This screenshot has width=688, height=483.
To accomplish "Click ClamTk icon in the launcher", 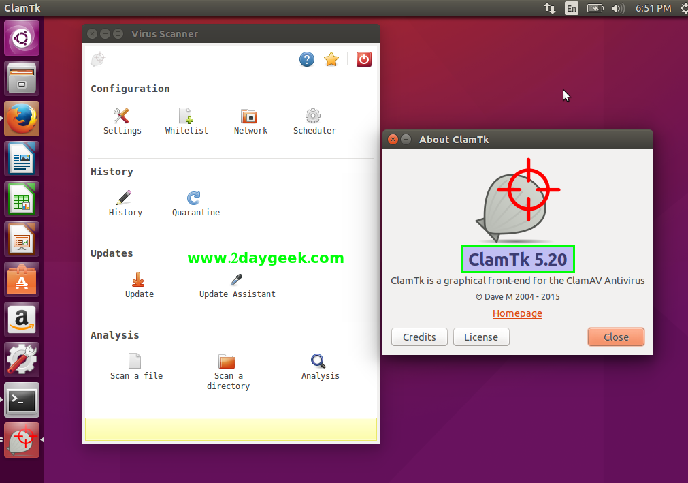I will pos(22,440).
